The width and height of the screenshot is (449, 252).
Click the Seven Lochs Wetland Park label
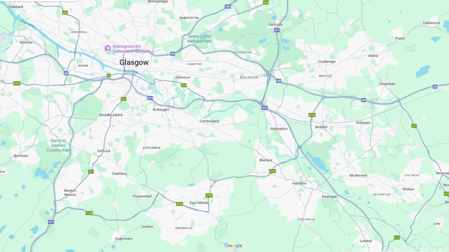point(200,39)
